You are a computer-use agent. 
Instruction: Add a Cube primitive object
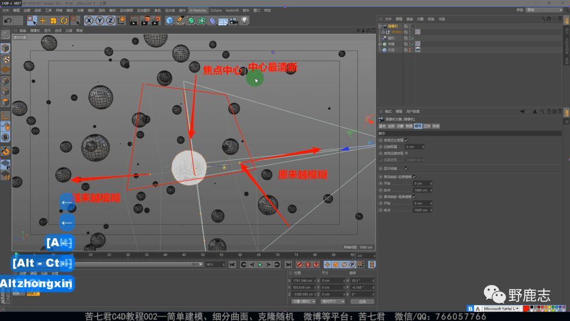169,21
